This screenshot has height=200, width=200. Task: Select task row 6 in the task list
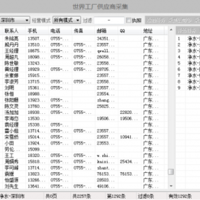click(188, 69)
